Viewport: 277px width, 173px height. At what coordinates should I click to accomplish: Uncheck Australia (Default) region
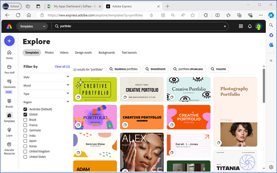(25, 109)
